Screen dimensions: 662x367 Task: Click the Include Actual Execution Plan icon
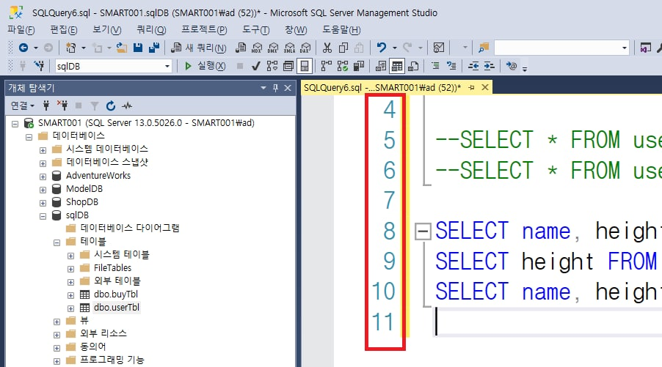click(x=327, y=66)
